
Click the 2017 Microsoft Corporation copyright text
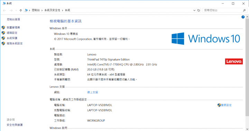(92, 39)
